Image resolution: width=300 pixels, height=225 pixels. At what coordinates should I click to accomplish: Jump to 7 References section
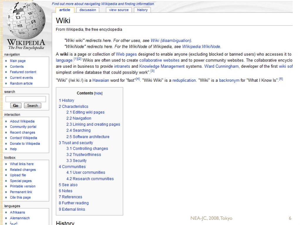70,197
